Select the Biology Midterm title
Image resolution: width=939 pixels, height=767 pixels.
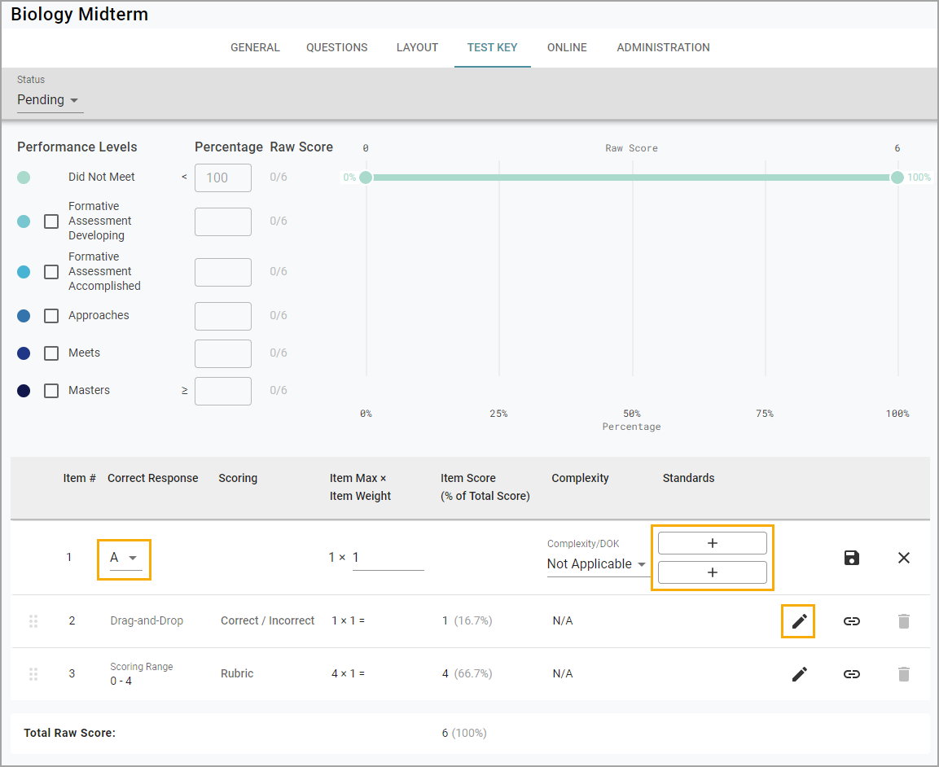click(x=80, y=15)
